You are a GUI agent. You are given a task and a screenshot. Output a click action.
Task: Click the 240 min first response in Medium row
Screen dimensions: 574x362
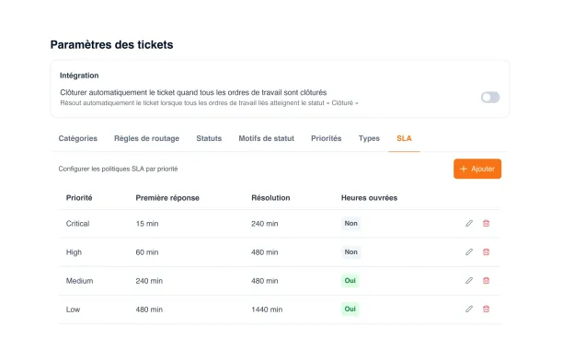[x=149, y=281]
